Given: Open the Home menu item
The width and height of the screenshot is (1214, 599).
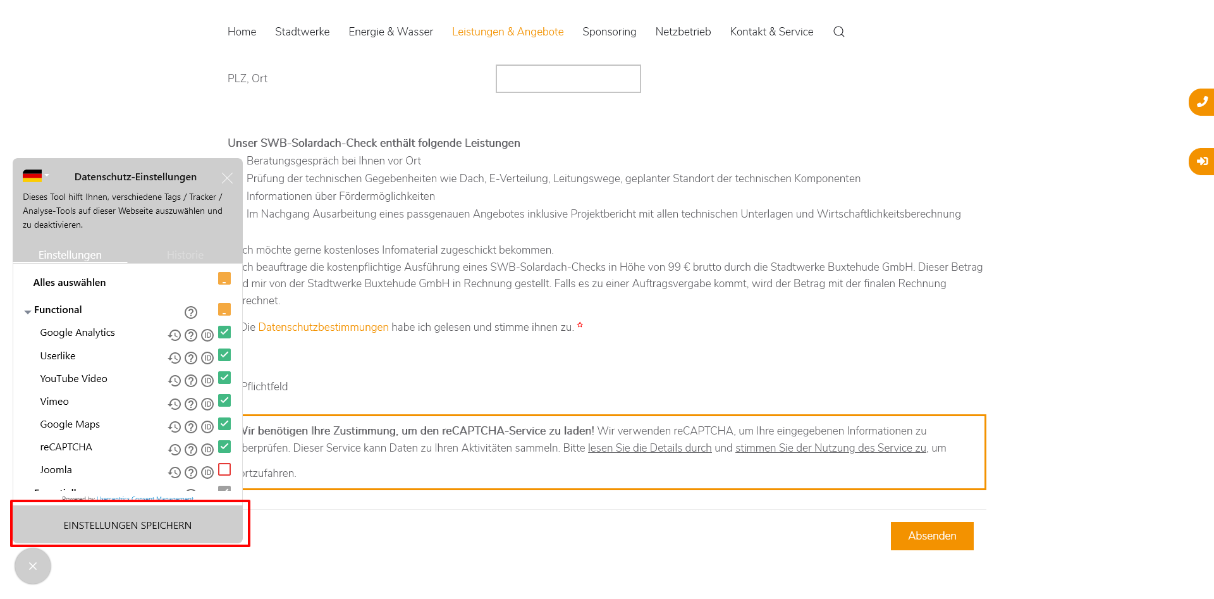Looking at the screenshot, I should (x=242, y=32).
